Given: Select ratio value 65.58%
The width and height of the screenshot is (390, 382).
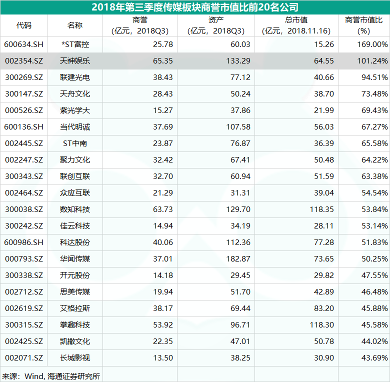Looking at the screenshot, I should point(374,143).
